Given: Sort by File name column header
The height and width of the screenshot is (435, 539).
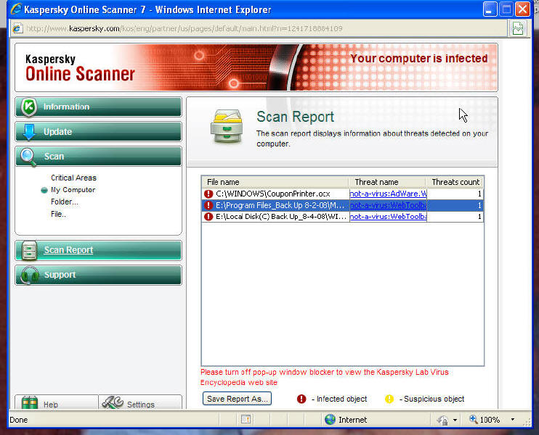Looking at the screenshot, I should click(276, 182).
